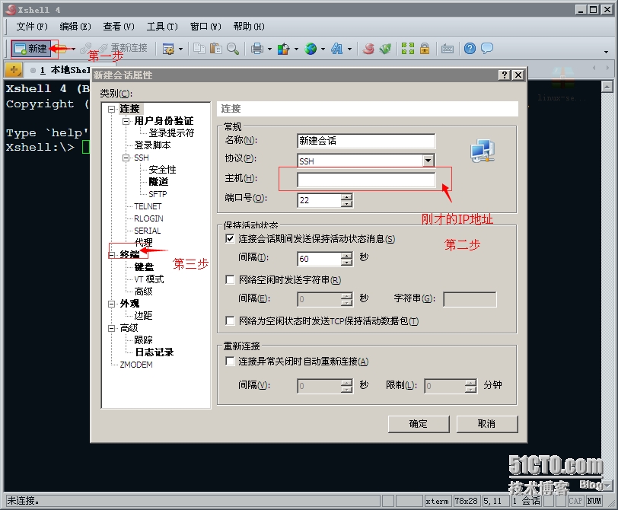618x510 pixels.
Task: Select SFTP in category tree
Action: [x=158, y=194]
